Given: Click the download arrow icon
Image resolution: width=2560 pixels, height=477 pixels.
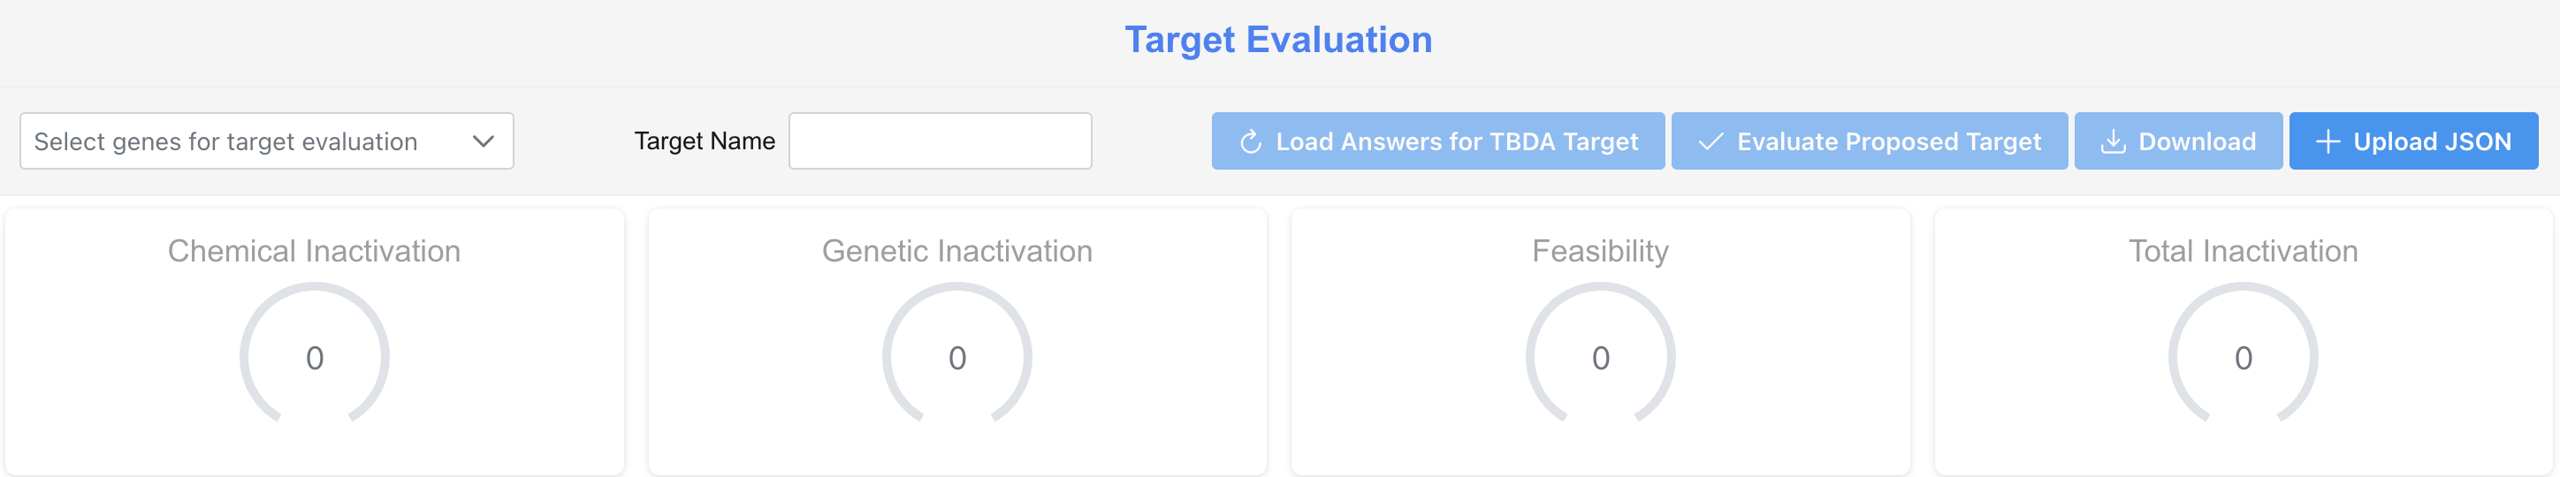Looking at the screenshot, I should [x=2113, y=142].
